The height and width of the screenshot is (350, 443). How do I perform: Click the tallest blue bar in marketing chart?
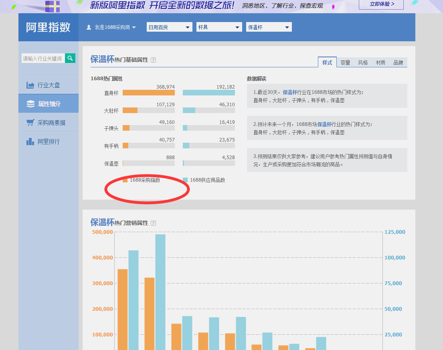tap(160, 292)
